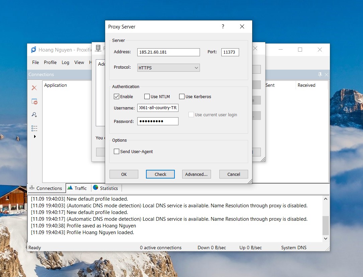363x277 pixels.
Task: Click the list view options icon
Action: [34, 128]
